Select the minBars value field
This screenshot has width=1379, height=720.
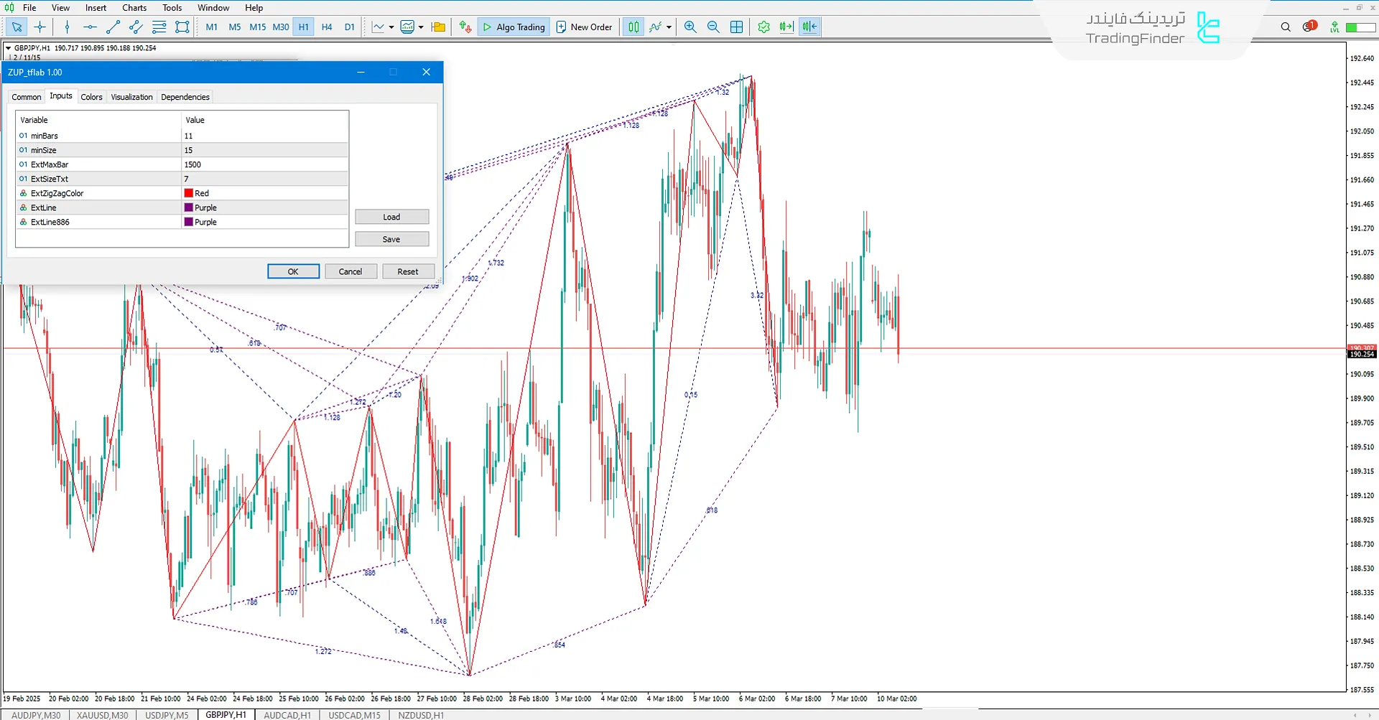tap(264, 136)
